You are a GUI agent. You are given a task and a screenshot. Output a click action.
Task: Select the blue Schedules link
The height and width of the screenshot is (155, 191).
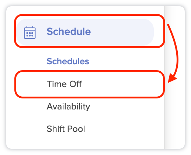click(x=68, y=61)
